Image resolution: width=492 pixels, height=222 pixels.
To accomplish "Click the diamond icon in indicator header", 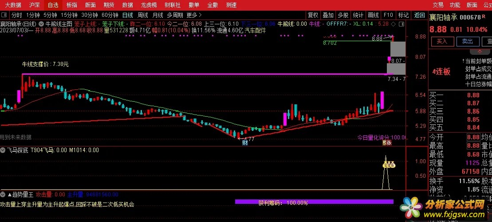I will click(393, 24).
